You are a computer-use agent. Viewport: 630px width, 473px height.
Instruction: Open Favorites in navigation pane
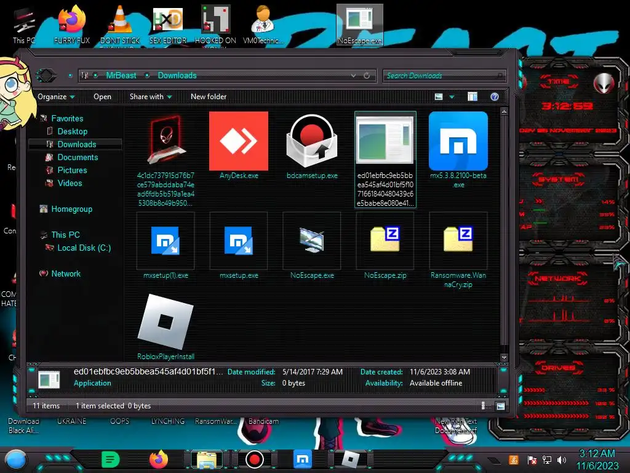67,119
